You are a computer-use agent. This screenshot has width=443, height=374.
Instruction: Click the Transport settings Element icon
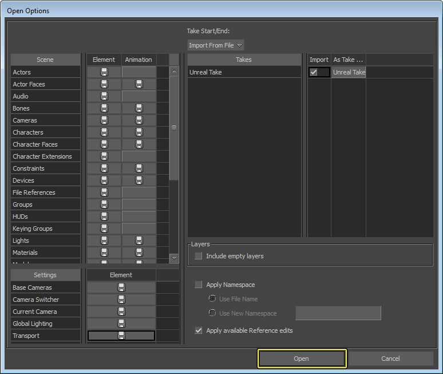click(121, 336)
